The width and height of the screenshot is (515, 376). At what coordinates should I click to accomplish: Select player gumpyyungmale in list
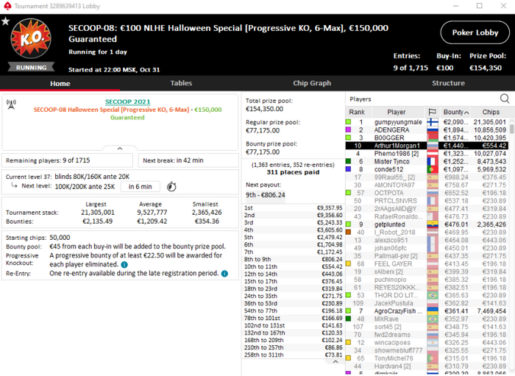[x=427, y=122]
